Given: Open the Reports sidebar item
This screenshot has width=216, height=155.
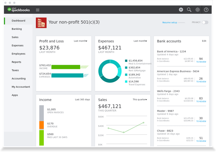Looking at the screenshot, I should 16,62.
